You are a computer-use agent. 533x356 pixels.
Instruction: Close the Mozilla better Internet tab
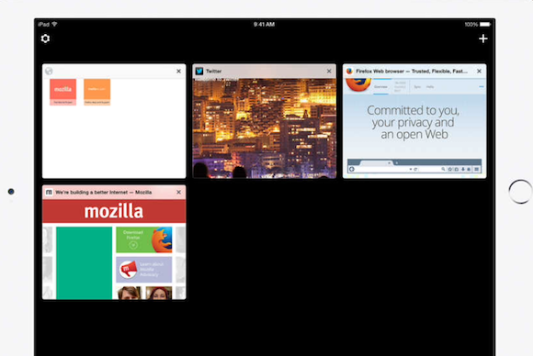178,192
